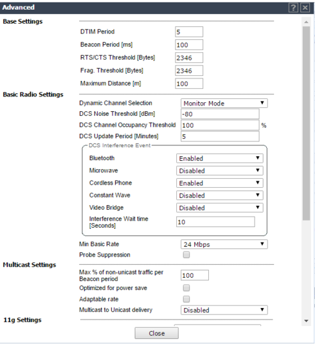
Task: Click the scrollbar up arrow
Action: click(306, 22)
